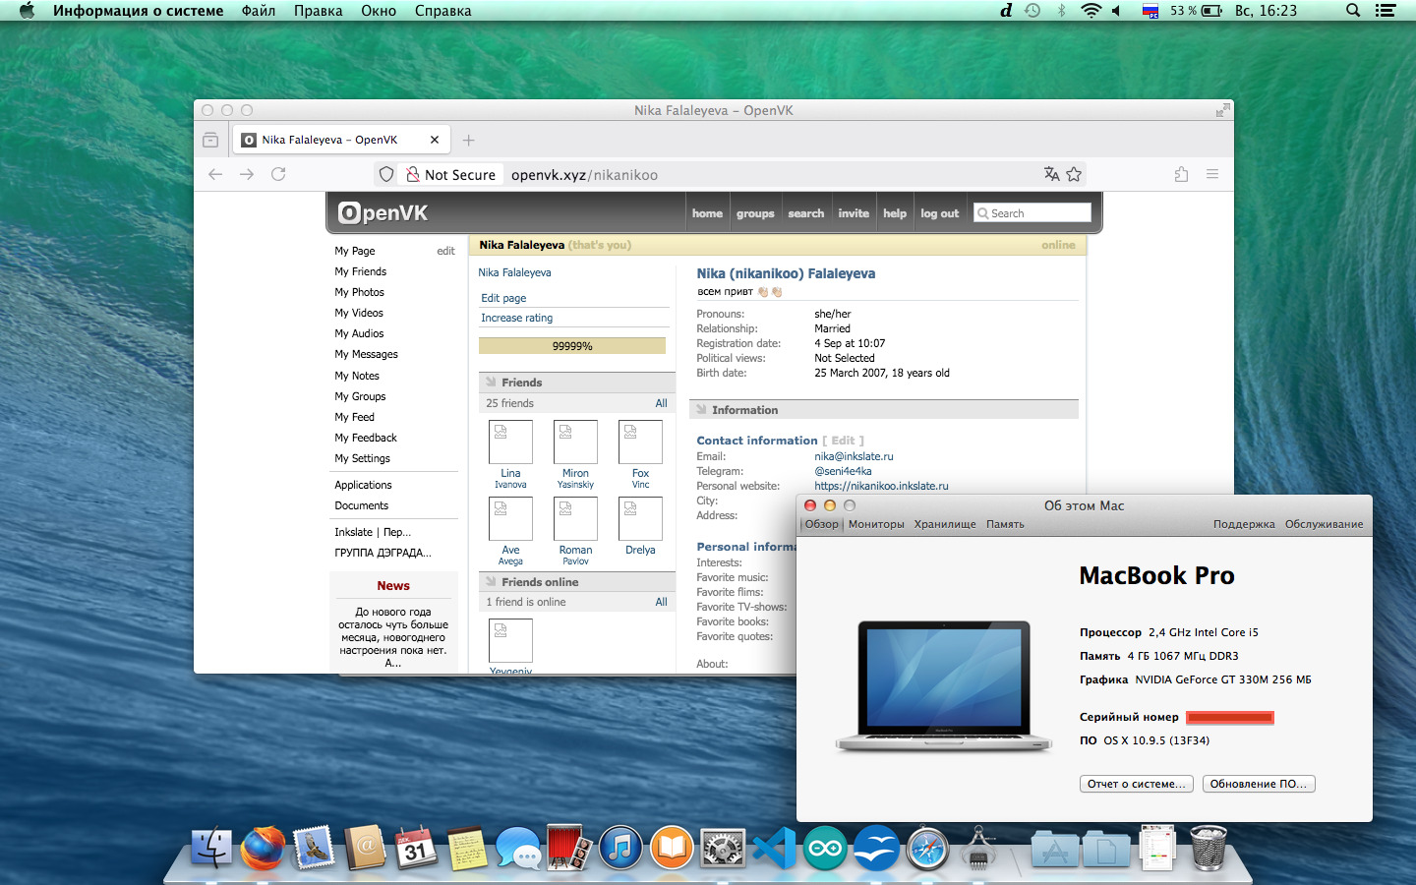Image resolution: width=1416 pixels, height=885 pixels.
Task: Switch to the Хранилище tab
Action: (x=945, y=524)
